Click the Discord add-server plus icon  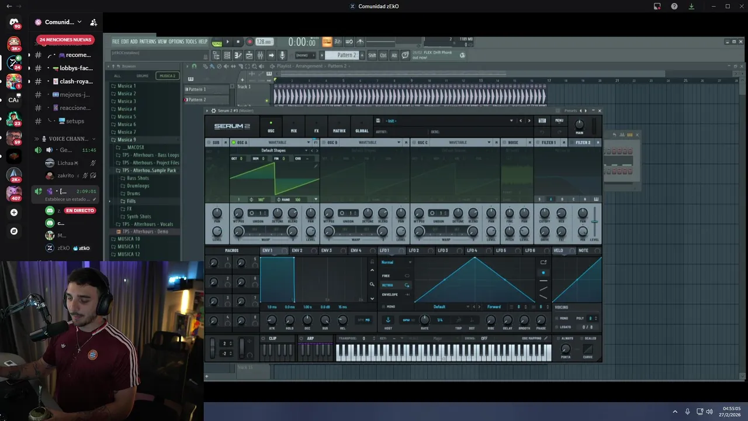(x=14, y=212)
